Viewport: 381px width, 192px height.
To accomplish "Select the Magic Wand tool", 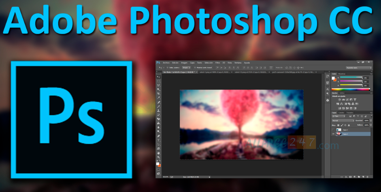I will 159,90.
